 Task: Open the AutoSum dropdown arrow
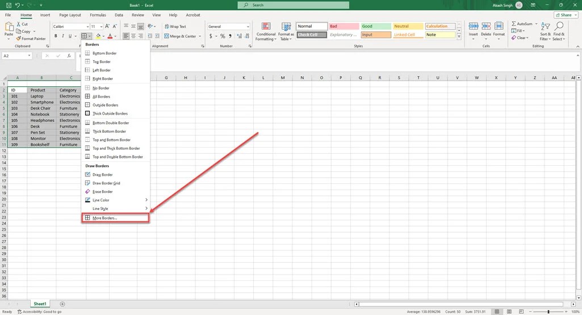pos(537,24)
